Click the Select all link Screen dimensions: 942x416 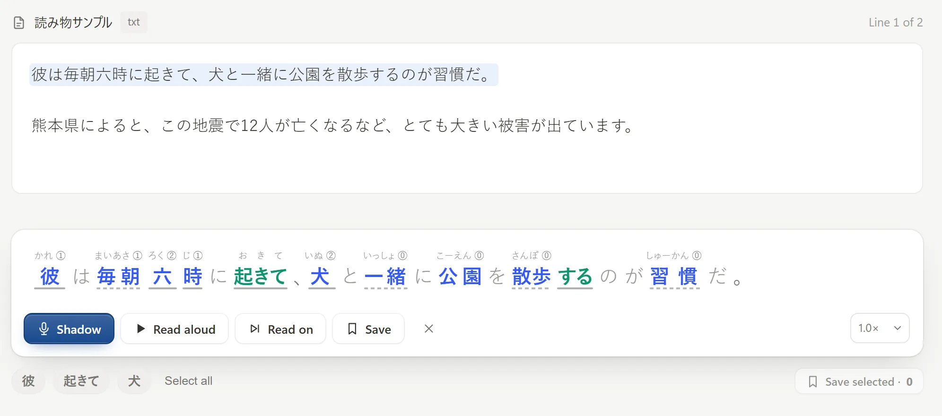click(188, 381)
